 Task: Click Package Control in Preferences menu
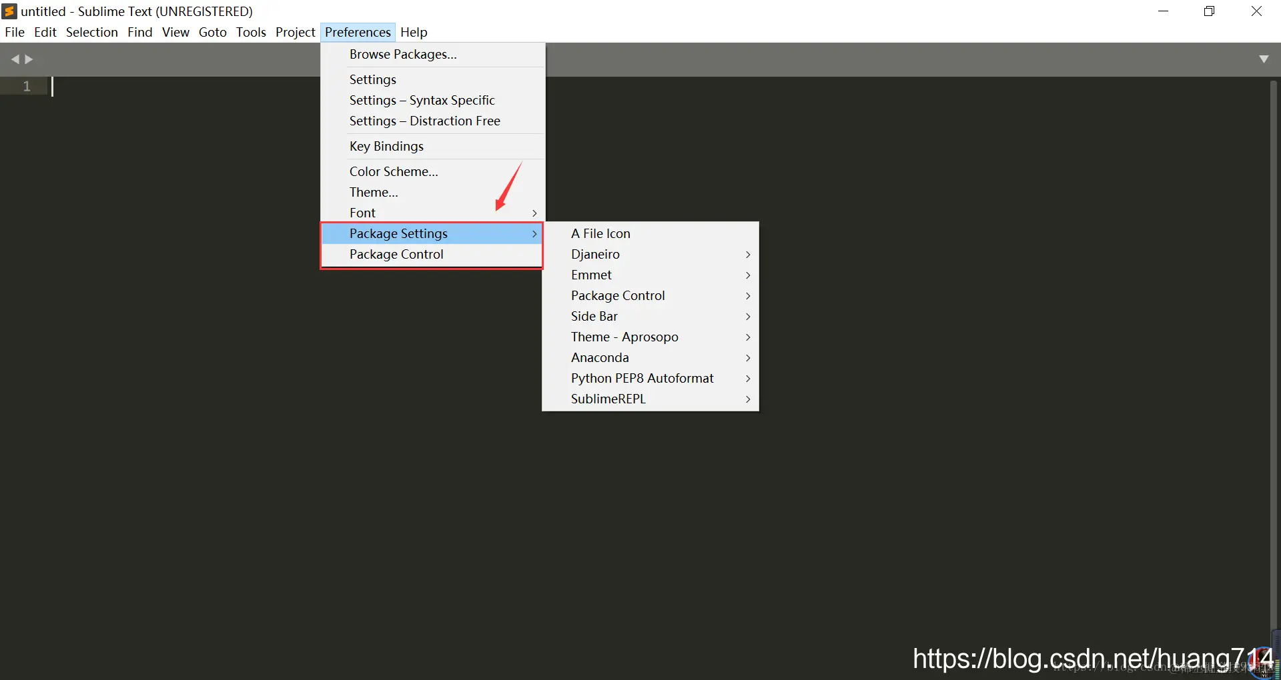[x=432, y=254]
